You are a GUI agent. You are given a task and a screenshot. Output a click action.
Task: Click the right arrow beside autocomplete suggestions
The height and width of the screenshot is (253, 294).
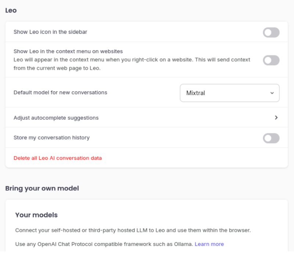click(276, 118)
